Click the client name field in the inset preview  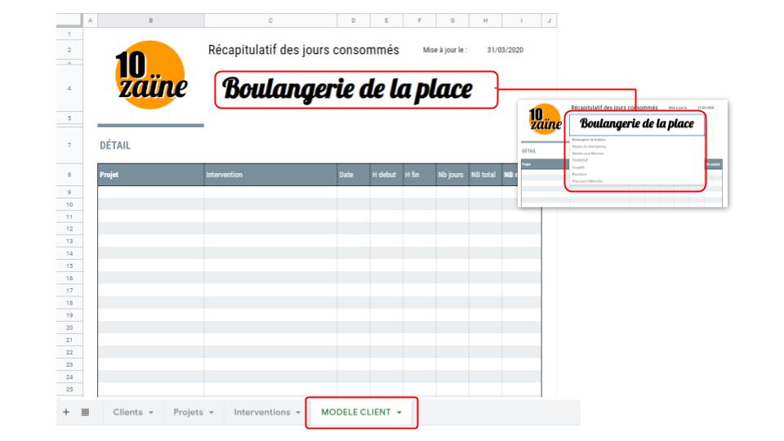[636, 123]
